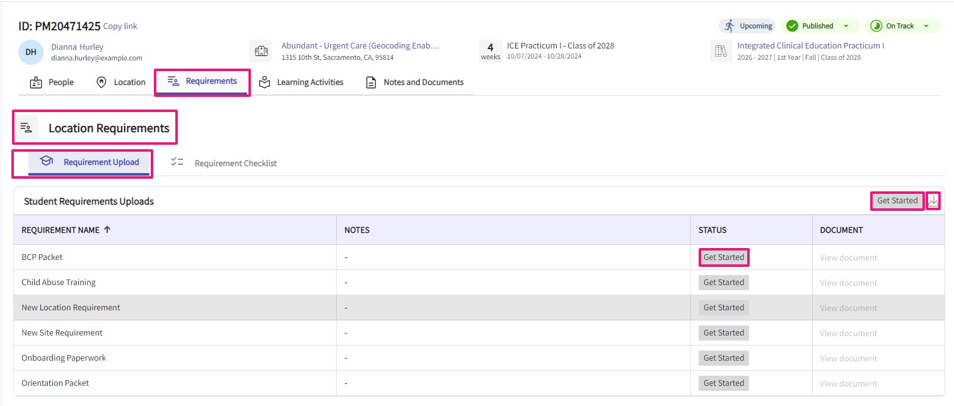Click the download icon above the table
Viewport: 954px width, 406px height.
[933, 201]
